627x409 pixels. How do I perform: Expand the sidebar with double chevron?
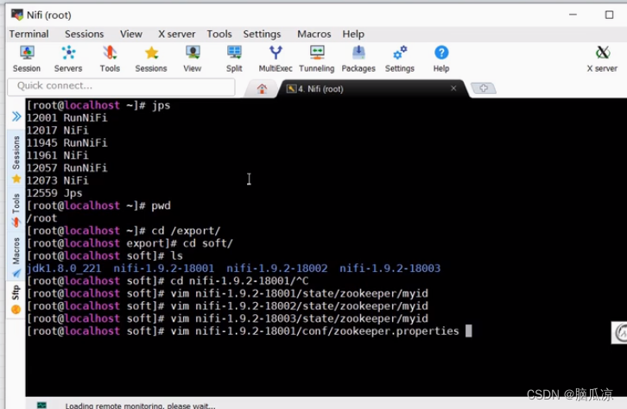tap(16, 116)
